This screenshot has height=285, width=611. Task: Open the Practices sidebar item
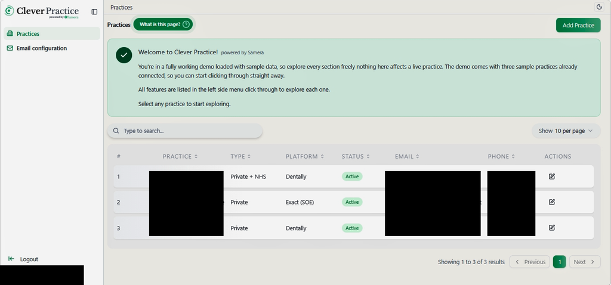(x=52, y=33)
